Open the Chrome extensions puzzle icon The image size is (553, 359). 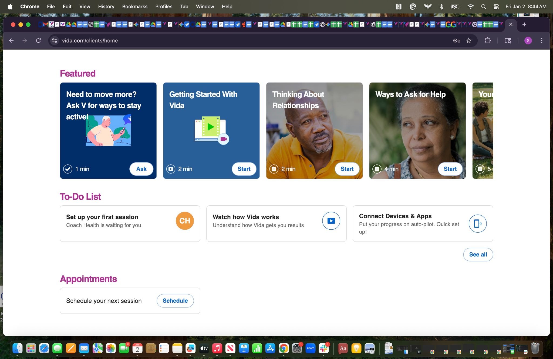[488, 40]
